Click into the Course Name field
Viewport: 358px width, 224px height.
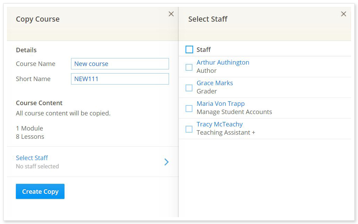(120, 64)
